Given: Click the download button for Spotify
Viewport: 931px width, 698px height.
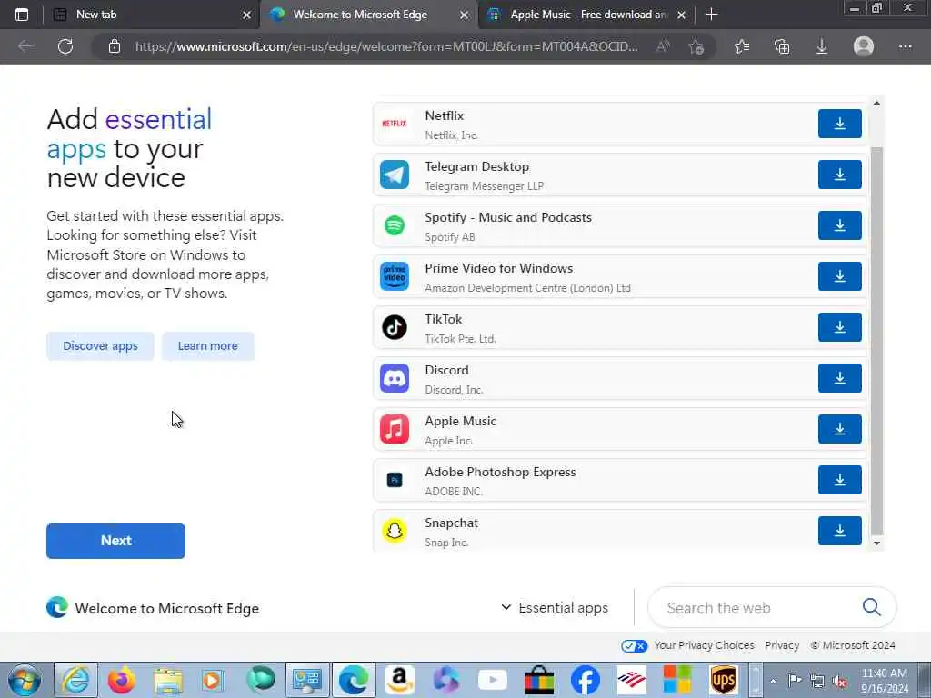Looking at the screenshot, I should (x=839, y=225).
